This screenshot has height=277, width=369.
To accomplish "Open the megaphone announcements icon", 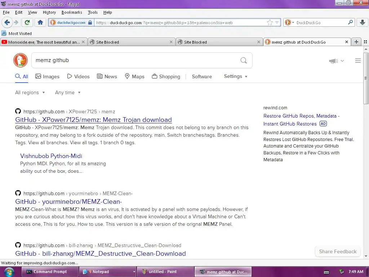I will tap(333, 61).
